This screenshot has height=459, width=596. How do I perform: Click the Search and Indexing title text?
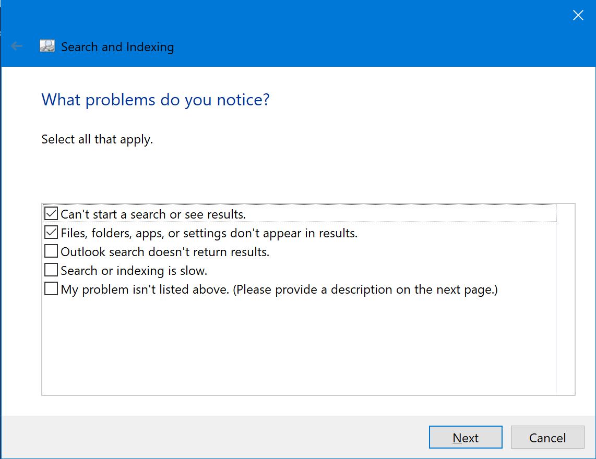[117, 46]
